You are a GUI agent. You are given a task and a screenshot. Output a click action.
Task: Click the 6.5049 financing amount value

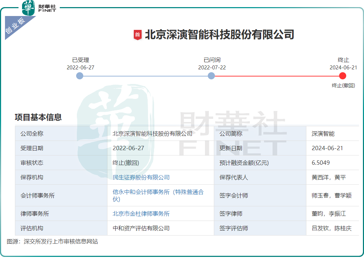(321, 163)
